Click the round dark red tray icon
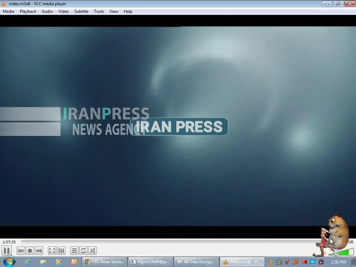The height and width of the screenshot is (267, 356). coord(321,262)
